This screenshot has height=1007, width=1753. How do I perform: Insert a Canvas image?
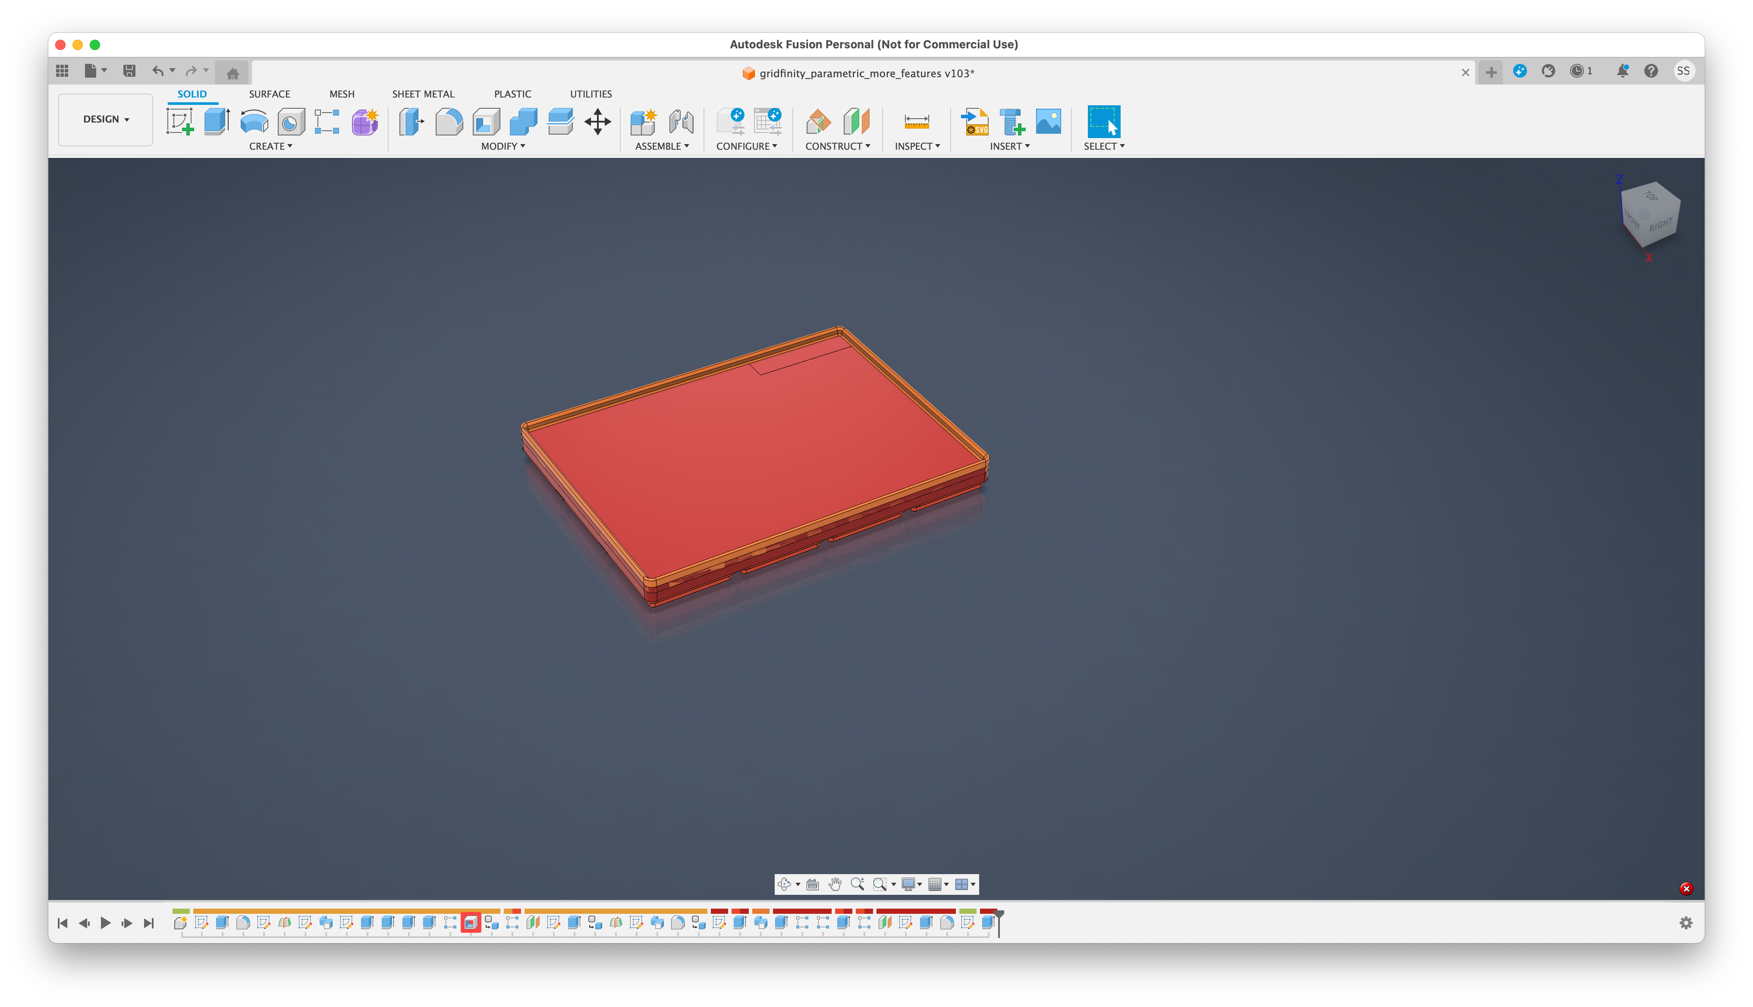(x=1047, y=122)
